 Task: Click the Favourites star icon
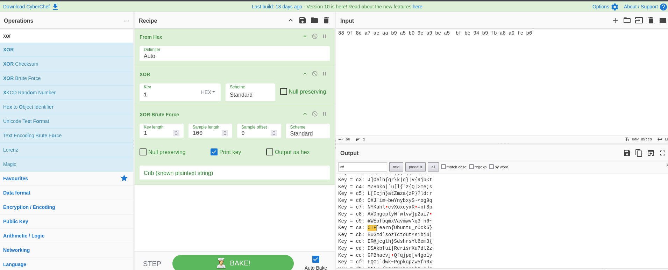pyautogui.click(x=124, y=178)
